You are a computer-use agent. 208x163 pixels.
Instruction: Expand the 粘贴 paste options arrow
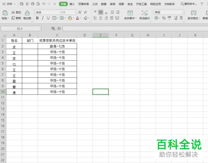[8, 18]
